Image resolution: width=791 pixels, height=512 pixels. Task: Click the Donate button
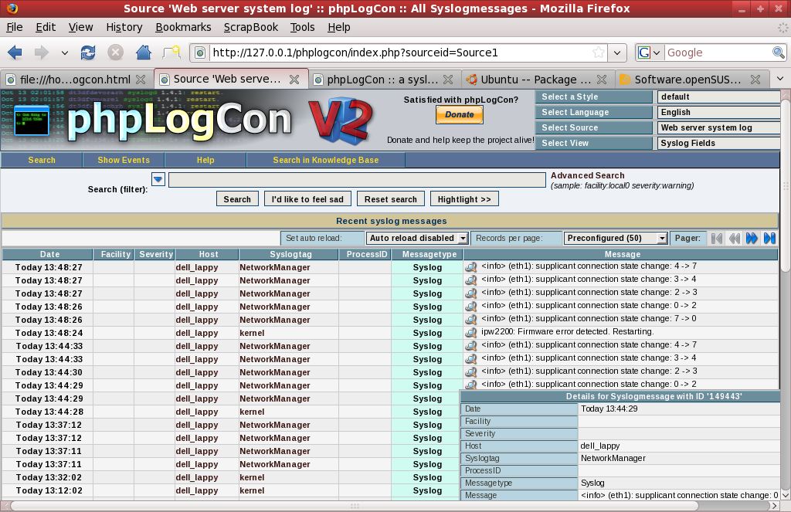click(459, 114)
